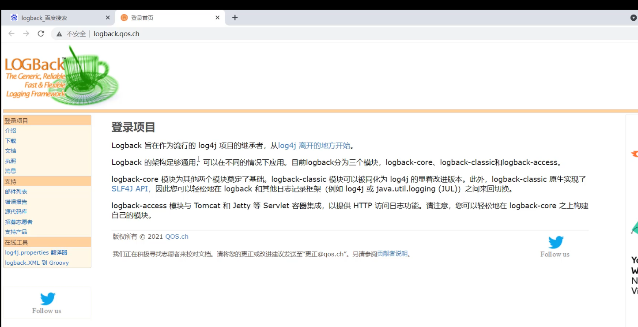This screenshot has height=327, width=638.
Task: Open the 介绍 sidebar link
Action: [11, 131]
